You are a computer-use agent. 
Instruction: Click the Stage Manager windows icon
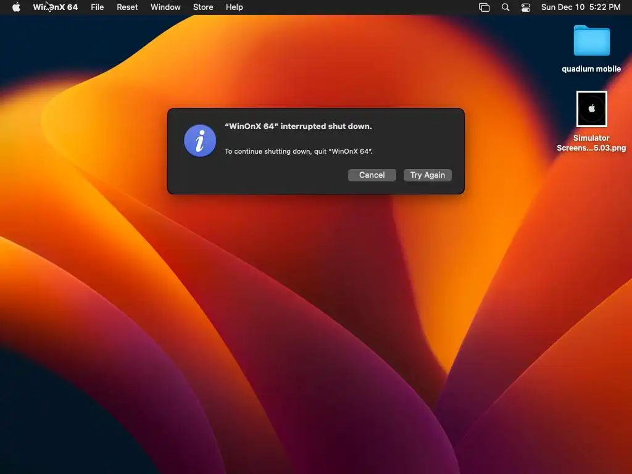pyautogui.click(x=484, y=7)
